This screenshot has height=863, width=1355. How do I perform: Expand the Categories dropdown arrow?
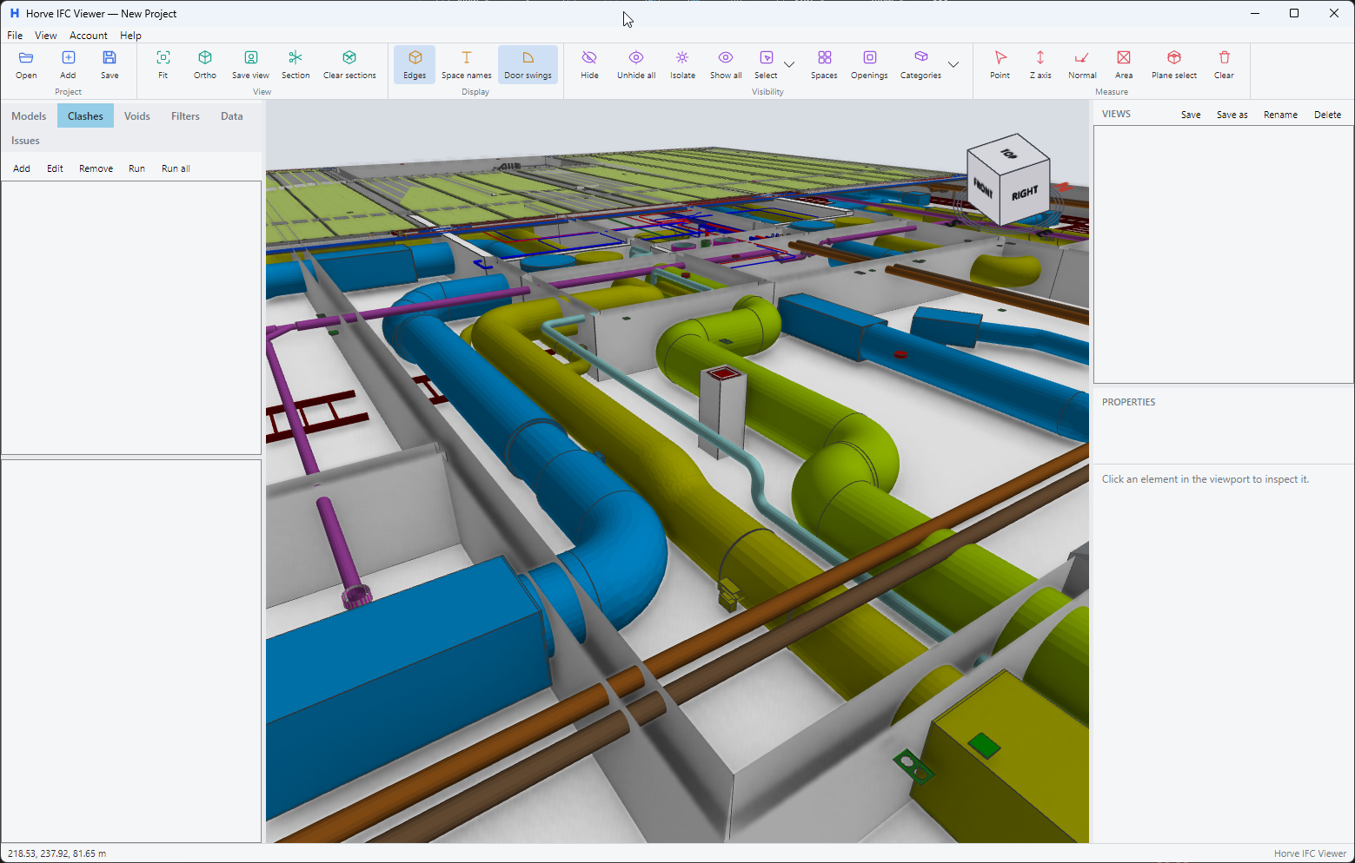[x=953, y=64]
